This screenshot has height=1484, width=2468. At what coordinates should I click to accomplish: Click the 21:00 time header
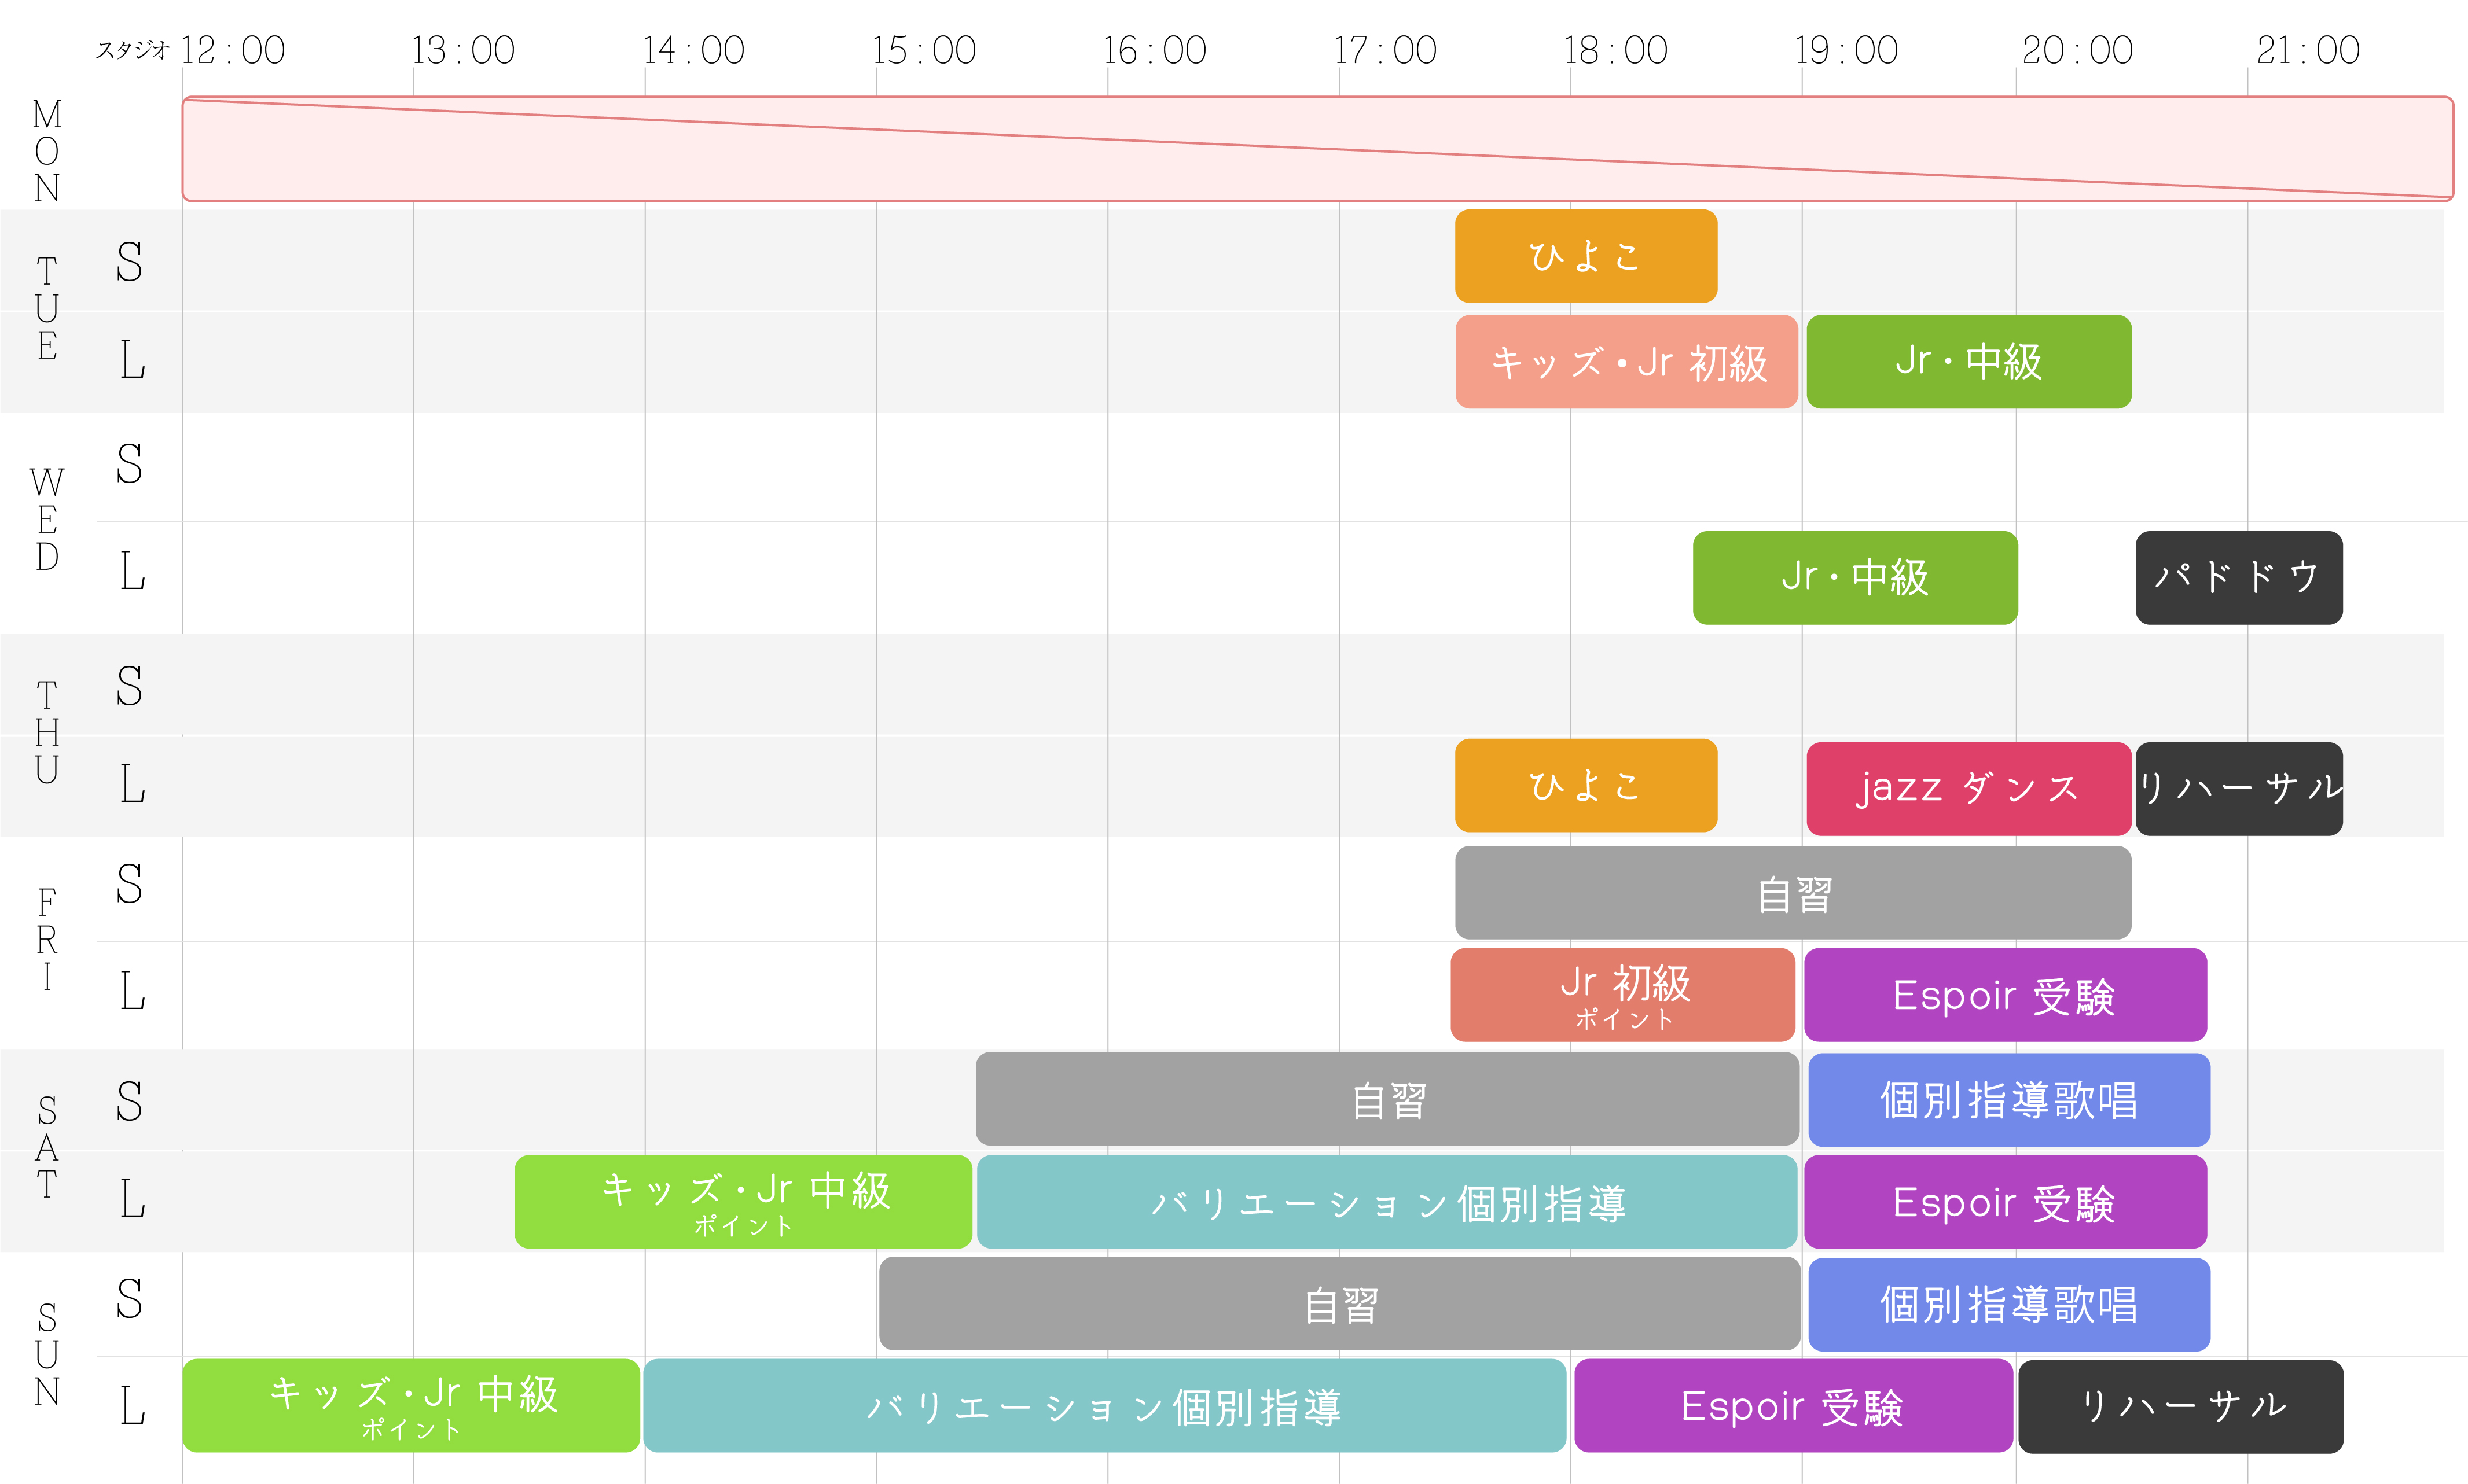tap(2308, 50)
